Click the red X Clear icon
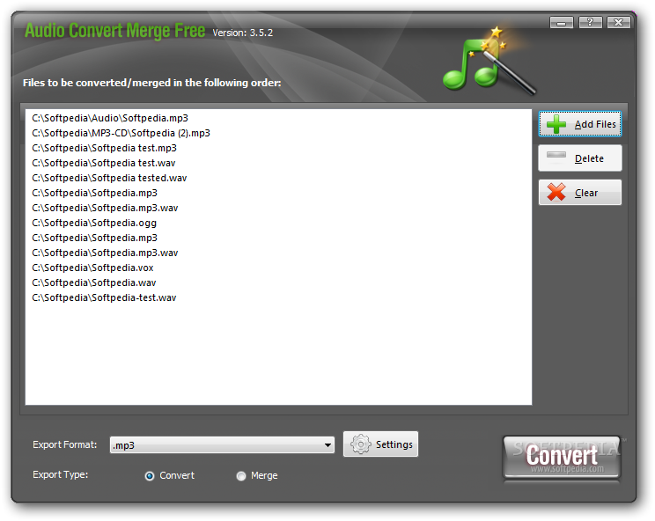Image resolution: width=655 pixels, height=521 pixels. 556,192
